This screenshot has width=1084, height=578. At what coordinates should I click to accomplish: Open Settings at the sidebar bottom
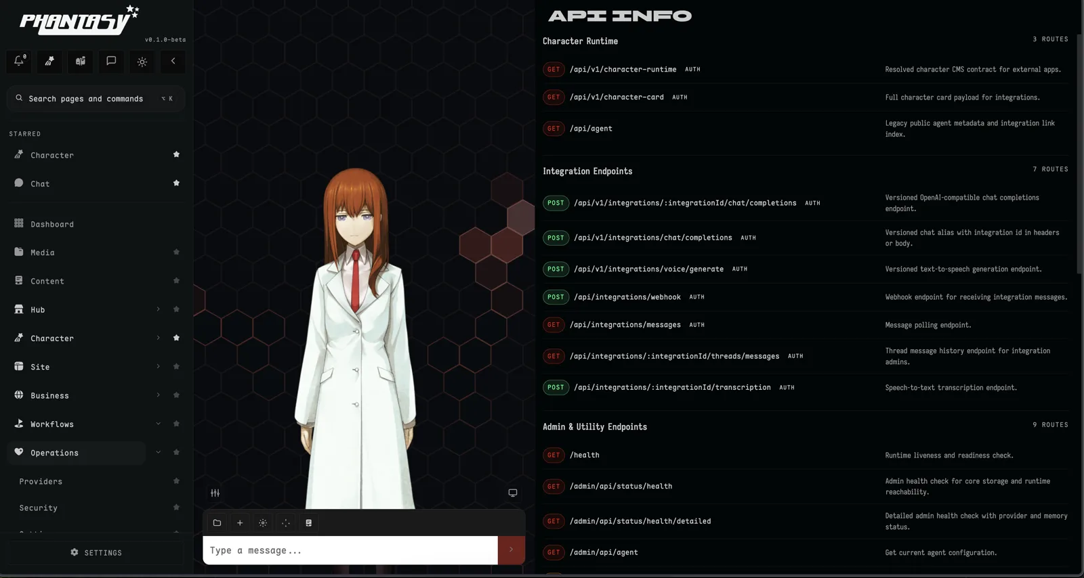tap(96, 552)
